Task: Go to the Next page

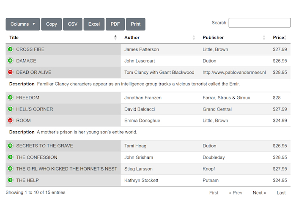Action: [259, 193]
